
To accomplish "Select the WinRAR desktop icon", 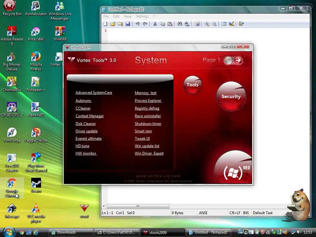I will (x=60, y=34).
